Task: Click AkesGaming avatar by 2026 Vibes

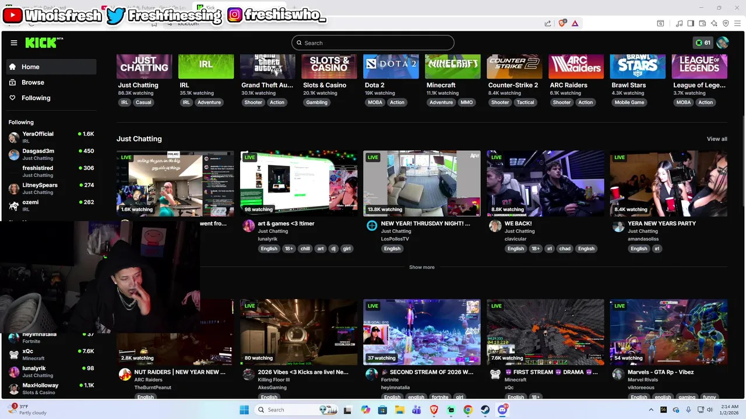Action: click(x=249, y=374)
